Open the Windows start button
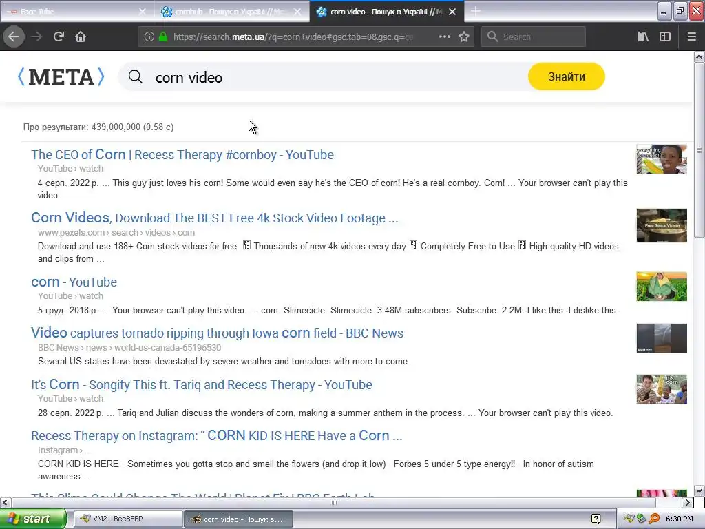Image resolution: width=705 pixels, height=529 pixels. 33,519
